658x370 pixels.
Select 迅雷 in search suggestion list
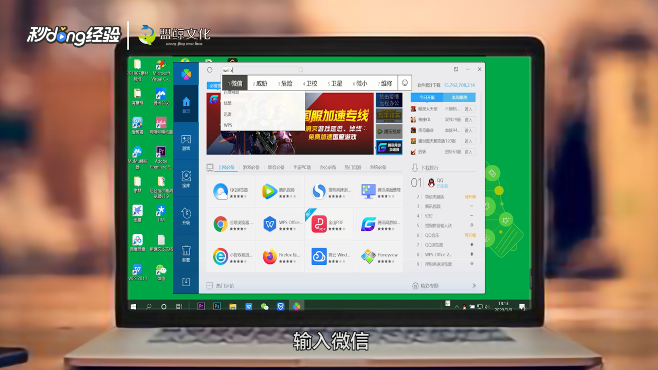point(228,115)
